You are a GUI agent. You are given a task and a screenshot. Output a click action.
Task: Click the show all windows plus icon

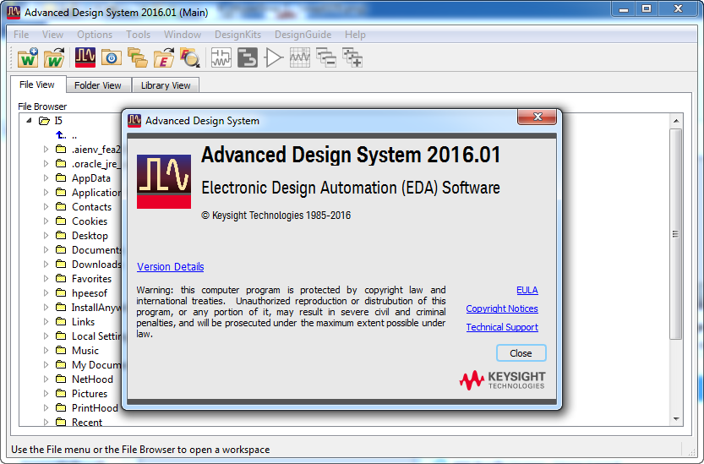(x=352, y=57)
